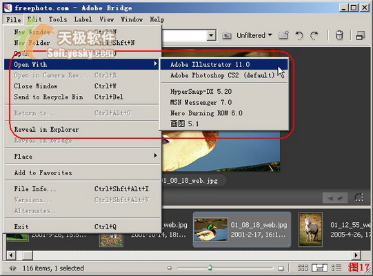Choose Send to Recycle Bin
This screenshot has width=373, height=276.
(81, 97)
